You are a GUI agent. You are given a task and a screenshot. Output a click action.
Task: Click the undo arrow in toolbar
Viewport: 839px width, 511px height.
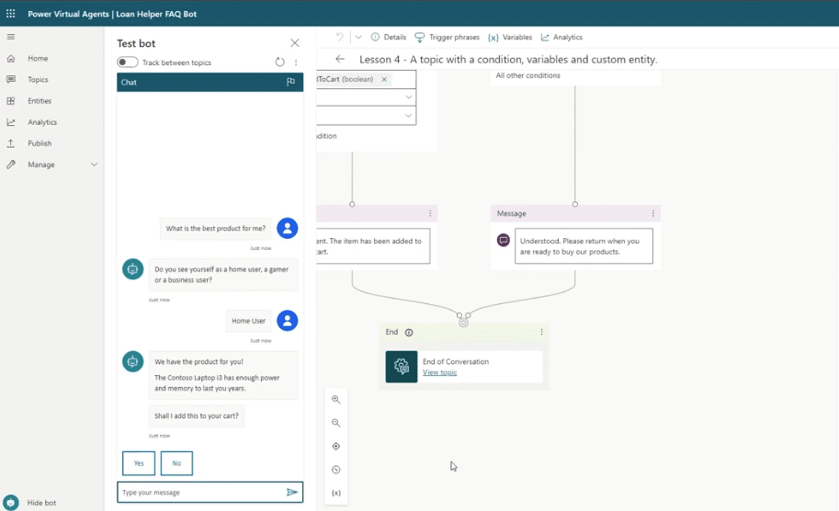click(339, 37)
